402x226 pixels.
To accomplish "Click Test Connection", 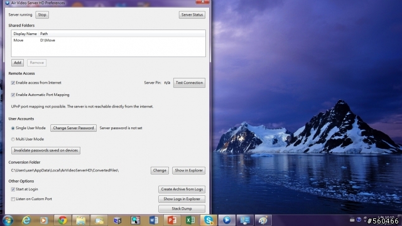I will 189,83.
